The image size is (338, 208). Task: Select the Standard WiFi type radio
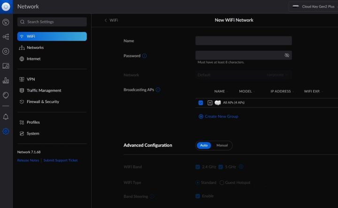coord(198,183)
